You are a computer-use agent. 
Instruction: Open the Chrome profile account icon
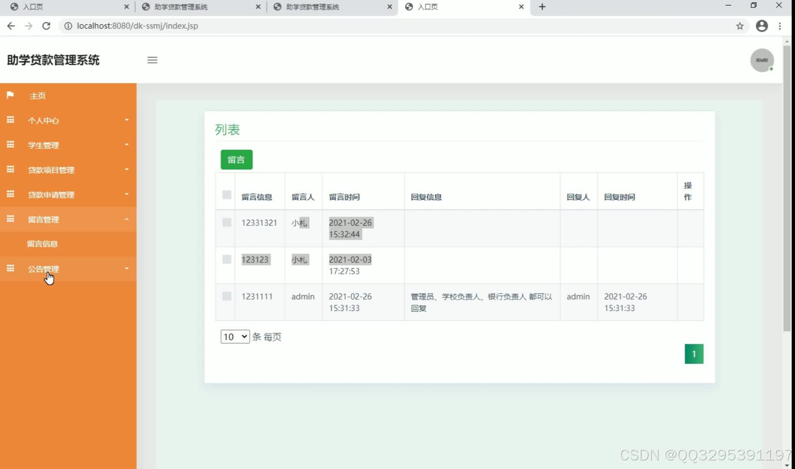762,26
